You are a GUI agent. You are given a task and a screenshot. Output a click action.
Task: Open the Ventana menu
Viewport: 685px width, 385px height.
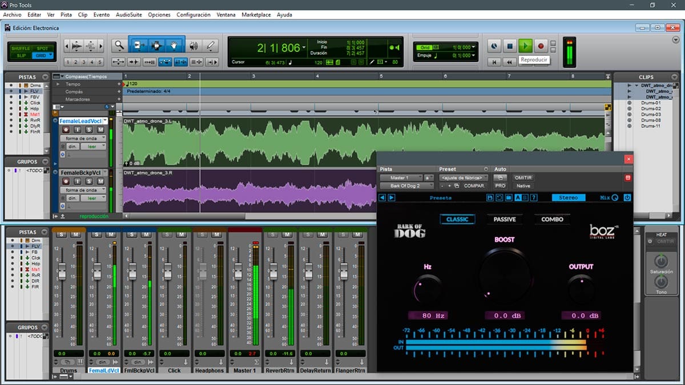tap(226, 14)
